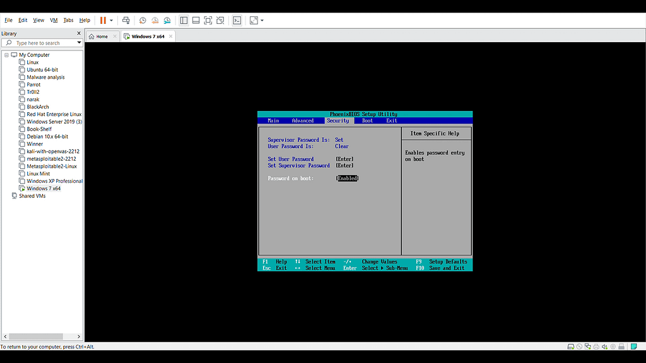Screen dimensions: 646x363
Task: Select the narak VM
Action: [33, 99]
